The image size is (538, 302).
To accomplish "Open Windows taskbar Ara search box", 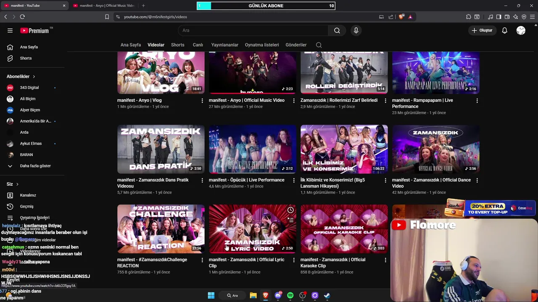I will pyautogui.click(x=232, y=295).
